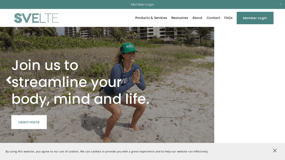Dismiss the cookie notice with the X
This screenshot has width=285, height=160.
point(275,151)
